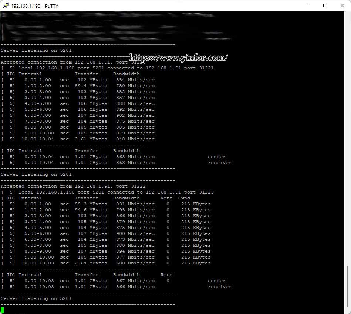Click the yinfor.com URL watermark
351x314 pixels.
[x=178, y=58]
